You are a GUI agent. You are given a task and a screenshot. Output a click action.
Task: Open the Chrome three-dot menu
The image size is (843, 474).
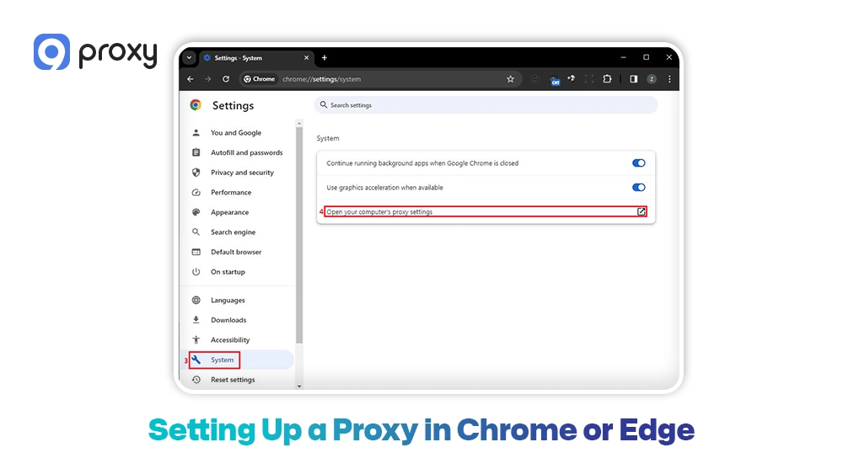(669, 79)
